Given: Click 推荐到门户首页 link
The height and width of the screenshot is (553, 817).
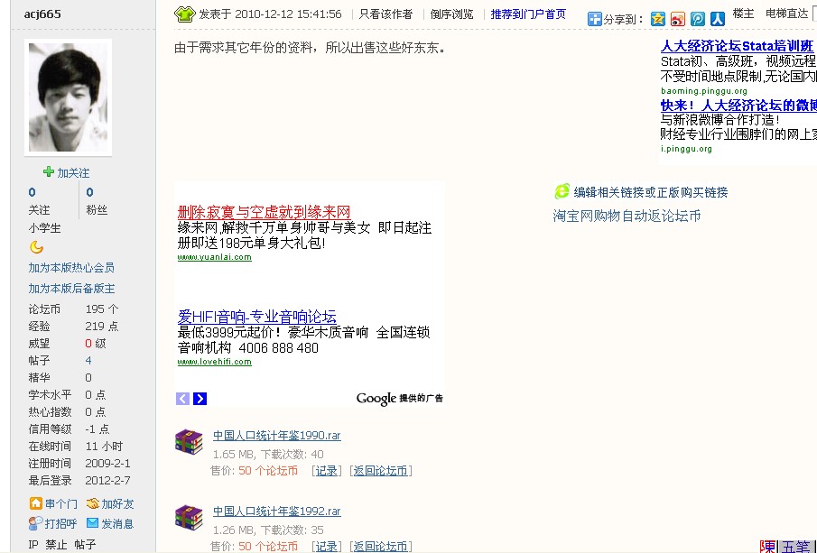Looking at the screenshot, I should tap(528, 14).
